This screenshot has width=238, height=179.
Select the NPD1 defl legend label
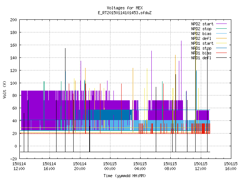coord(201,58)
